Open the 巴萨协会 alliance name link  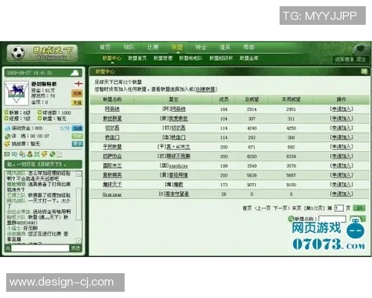112,156
